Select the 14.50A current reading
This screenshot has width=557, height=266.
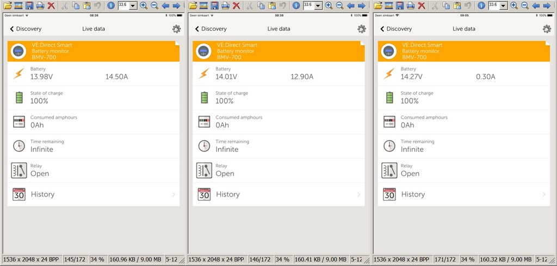[x=116, y=77]
